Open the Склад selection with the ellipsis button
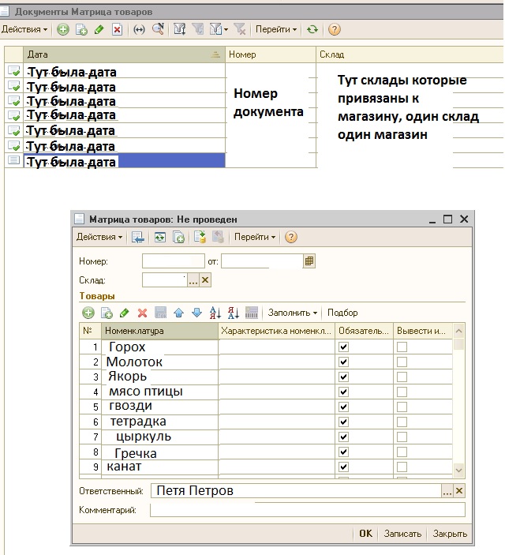 coord(193,279)
